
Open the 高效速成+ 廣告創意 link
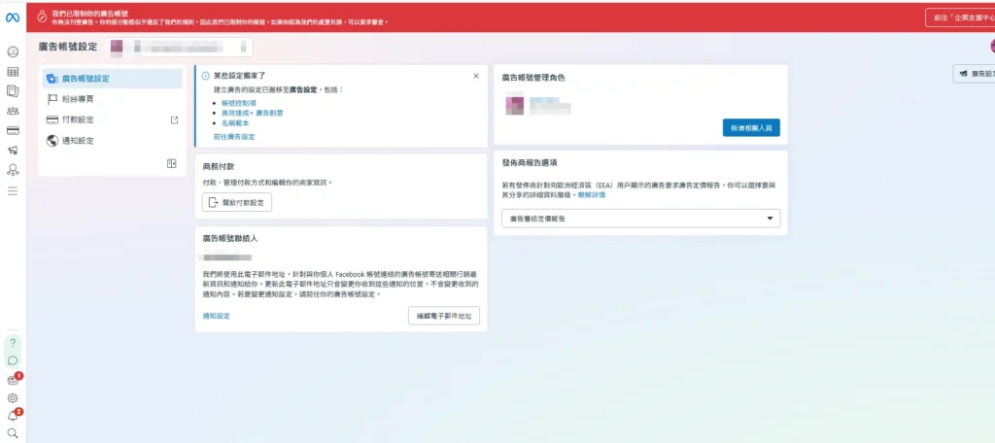[252, 113]
